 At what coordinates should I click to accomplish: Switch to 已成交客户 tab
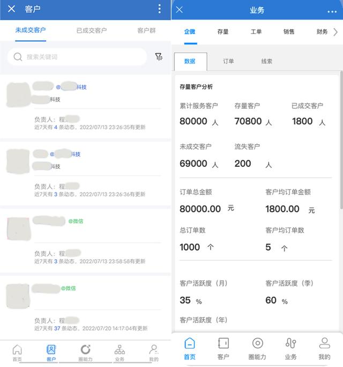click(x=92, y=31)
